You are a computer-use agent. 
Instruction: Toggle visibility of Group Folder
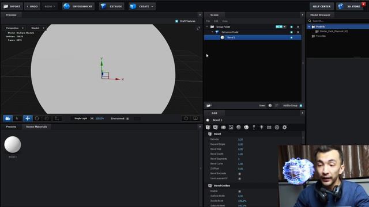292,27
